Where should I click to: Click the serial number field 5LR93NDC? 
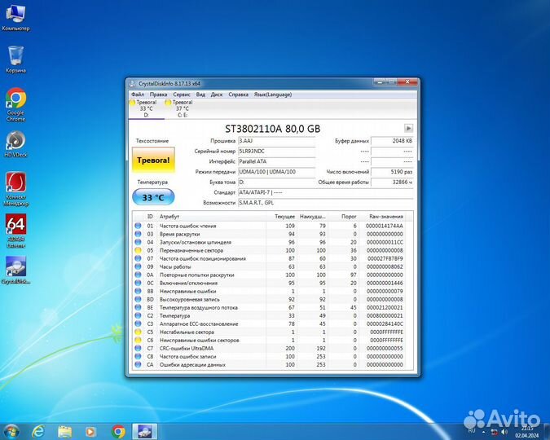pyautogui.click(x=275, y=151)
